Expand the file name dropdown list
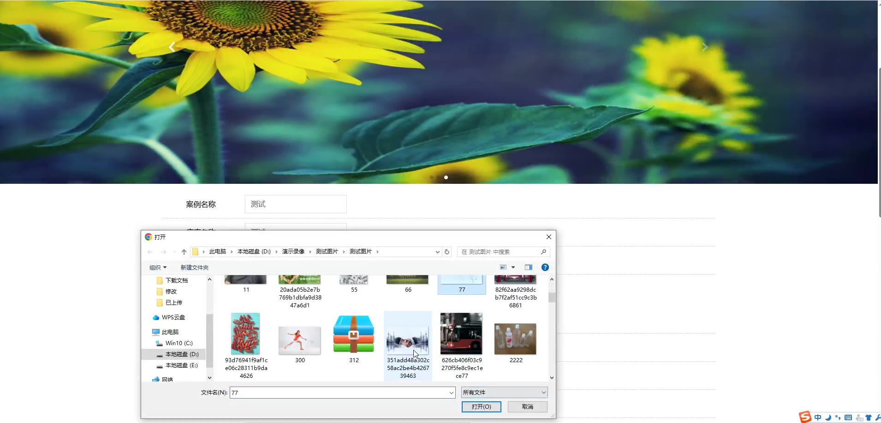This screenshot has height=423, width=881. [x=451, y=393]
